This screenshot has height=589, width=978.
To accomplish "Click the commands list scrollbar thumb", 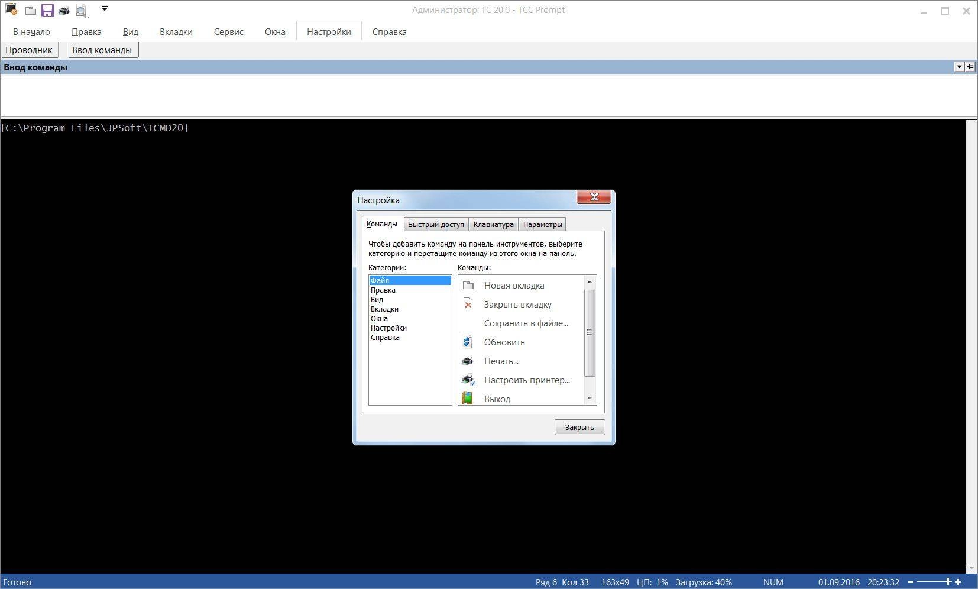I will pyautogui.click(x=590, y=332).
